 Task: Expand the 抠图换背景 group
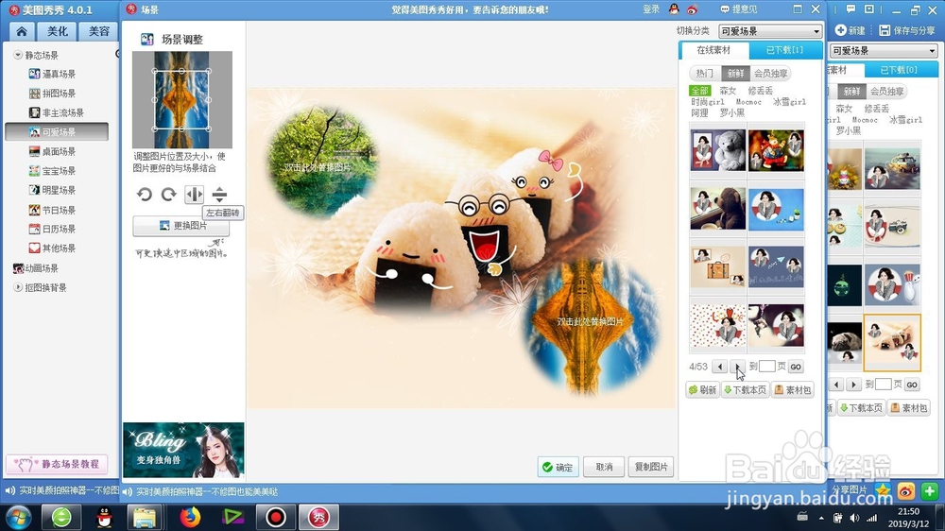coord(17,287)
